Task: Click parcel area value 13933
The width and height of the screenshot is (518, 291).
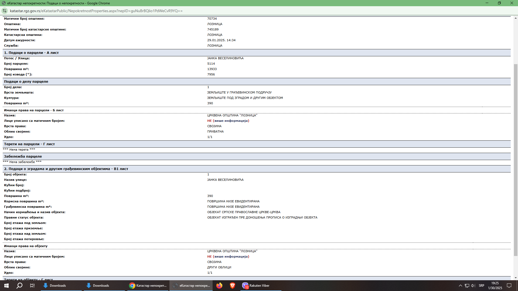Action: coord(212,69)
